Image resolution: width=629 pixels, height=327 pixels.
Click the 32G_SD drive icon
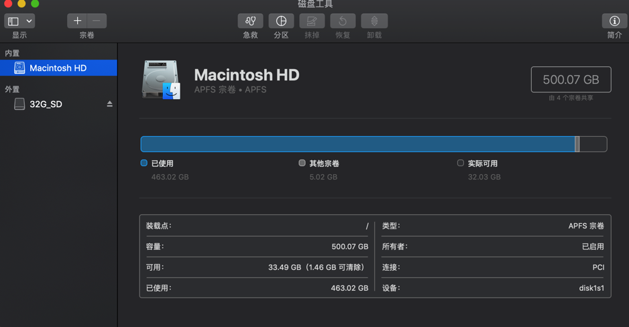click(19, 104)
